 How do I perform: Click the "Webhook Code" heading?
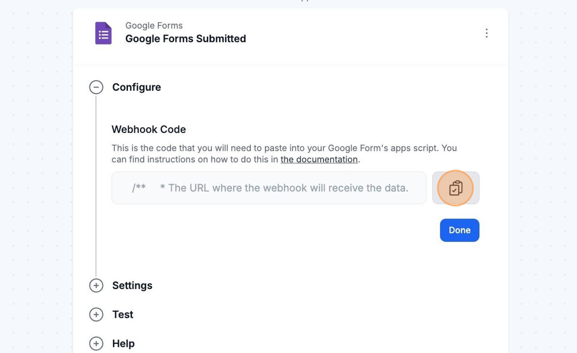(149, 129)
